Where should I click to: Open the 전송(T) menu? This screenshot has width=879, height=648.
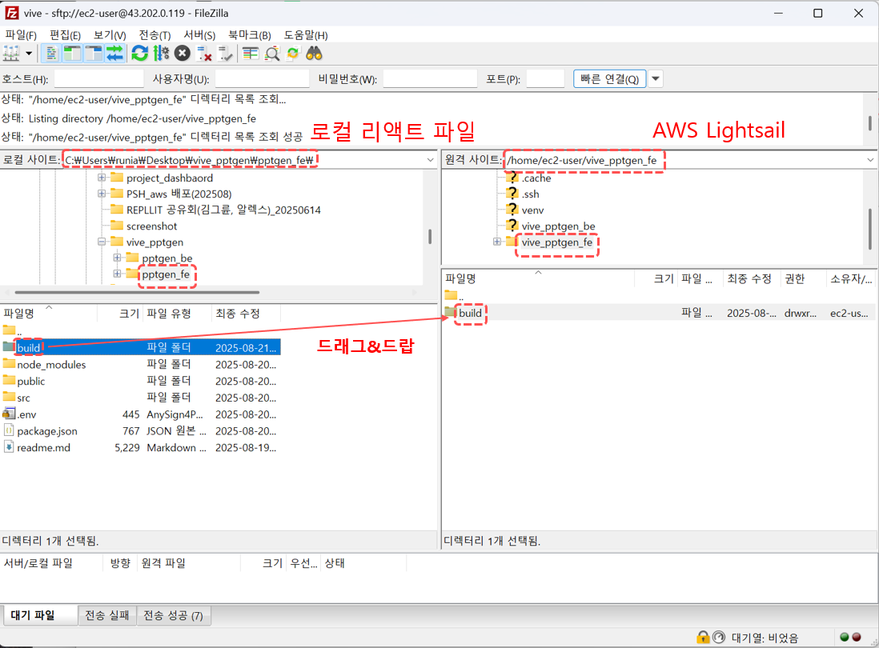(x=155, y=35)
